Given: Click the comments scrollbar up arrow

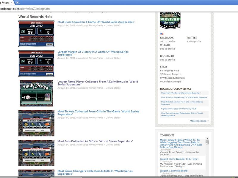Looking at the screenshot, I should pos(207,138).
